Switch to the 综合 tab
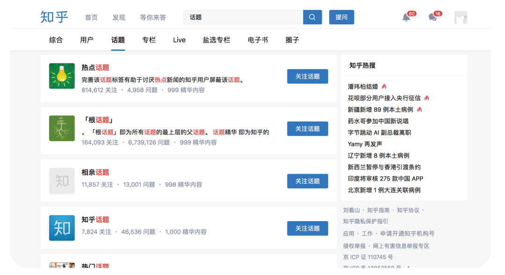This screenshot has width=505, height=275. pos(56,40)
